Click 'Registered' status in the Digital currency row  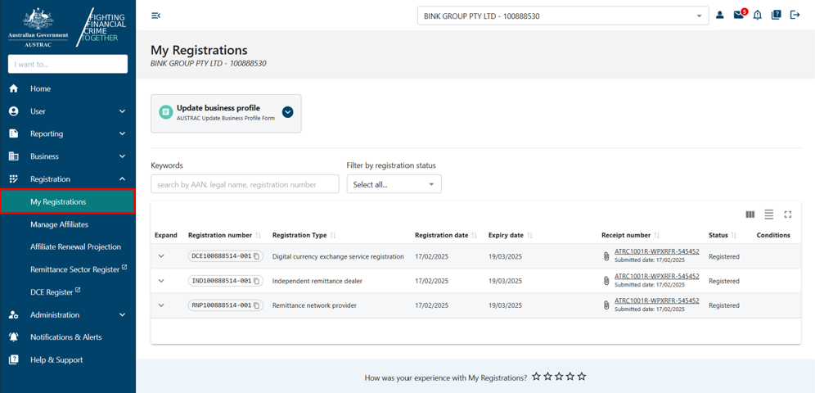tap(723, 257)
